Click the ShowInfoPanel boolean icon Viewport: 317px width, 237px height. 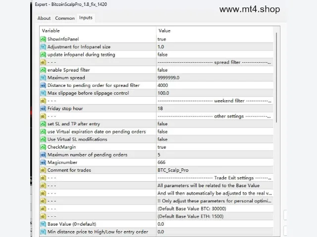pos(43,39)
